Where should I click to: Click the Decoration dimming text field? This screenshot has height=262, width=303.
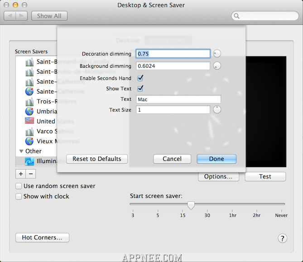173,54
